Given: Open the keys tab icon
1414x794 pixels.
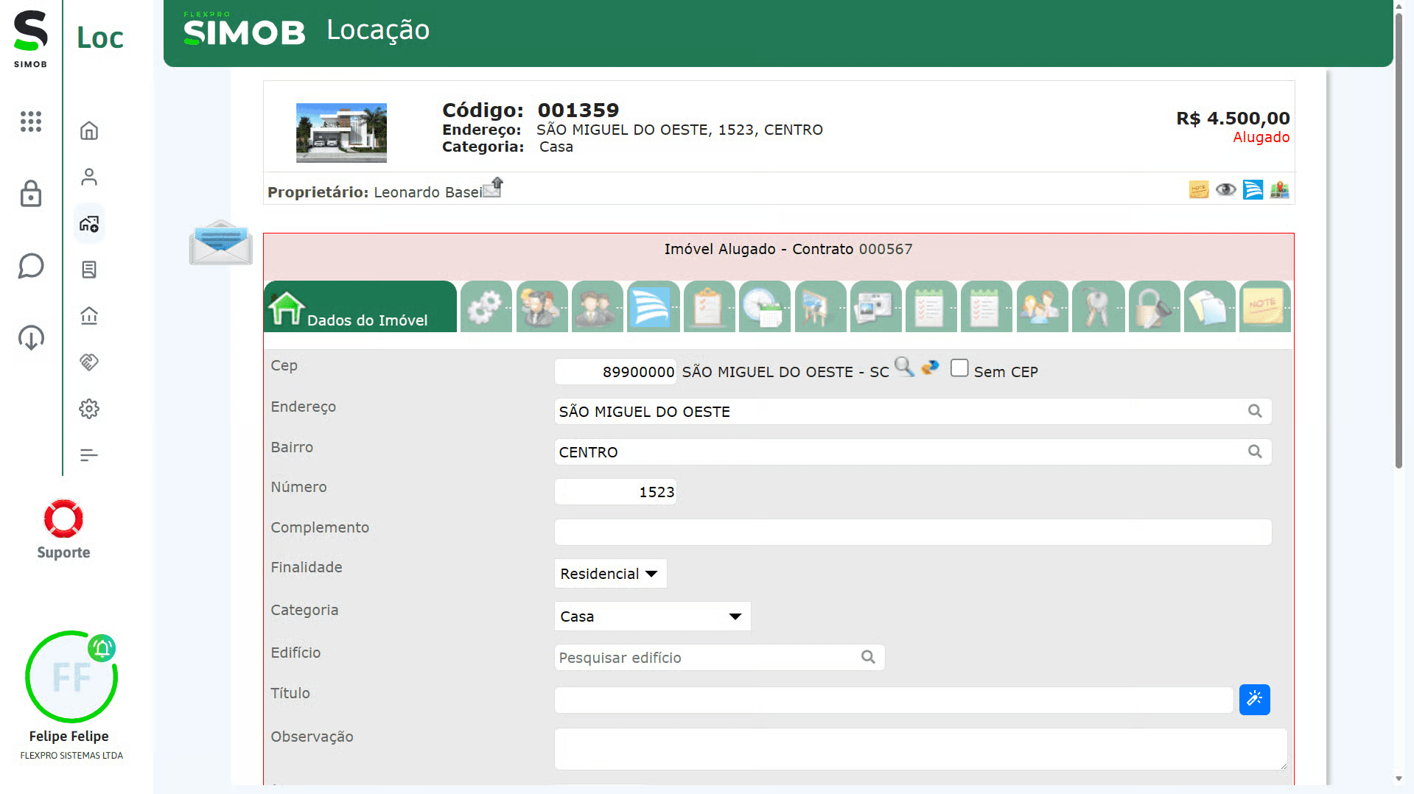Looking at the screenshot, I should click(x=1098, y=307).
